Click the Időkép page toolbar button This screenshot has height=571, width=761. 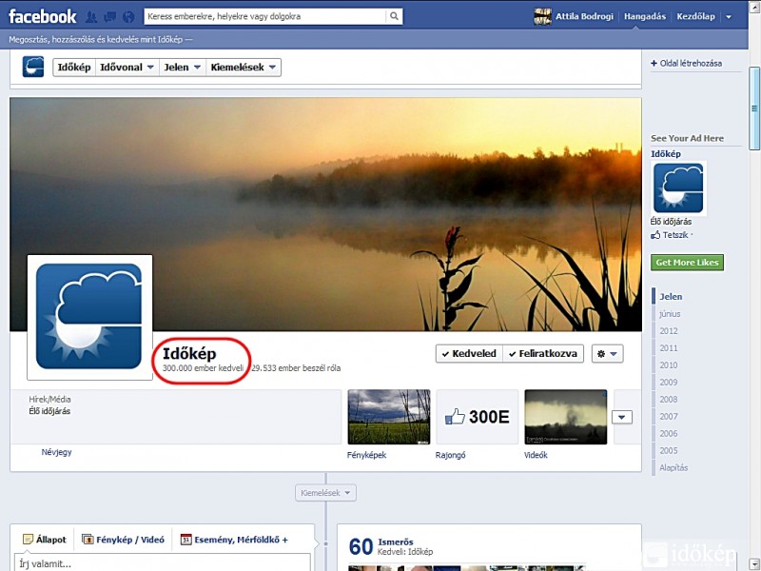(x=74, y=68)
